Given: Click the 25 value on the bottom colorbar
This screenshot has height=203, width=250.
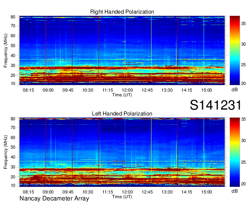Looking at the screenshot, I should coord(243,162).
